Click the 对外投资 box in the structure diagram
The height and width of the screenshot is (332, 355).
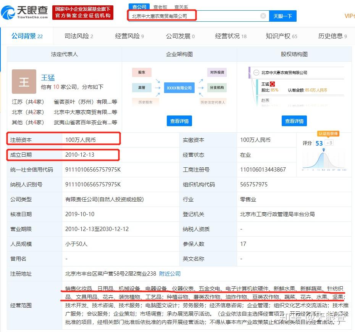(x=217, y=72)
